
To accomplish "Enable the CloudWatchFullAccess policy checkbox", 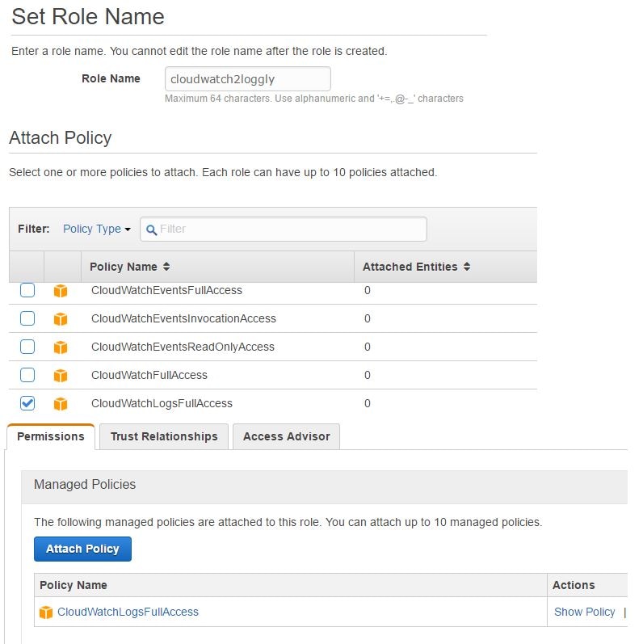I will (x=27, y=375).
